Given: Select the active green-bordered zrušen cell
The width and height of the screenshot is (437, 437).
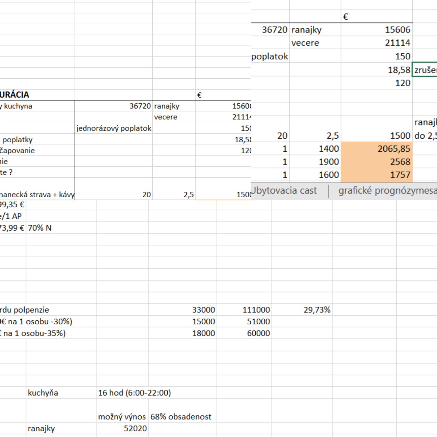Looking at the screenshot, I should pos(425,70).
